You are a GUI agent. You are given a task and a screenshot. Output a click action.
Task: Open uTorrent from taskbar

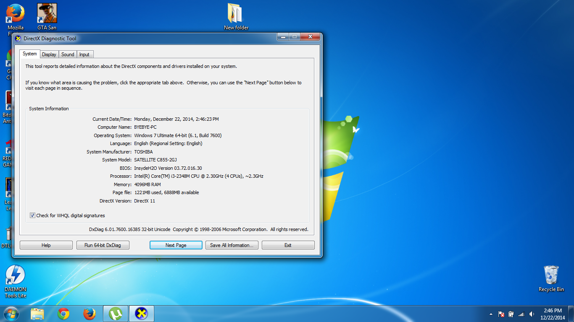(115, 314)
